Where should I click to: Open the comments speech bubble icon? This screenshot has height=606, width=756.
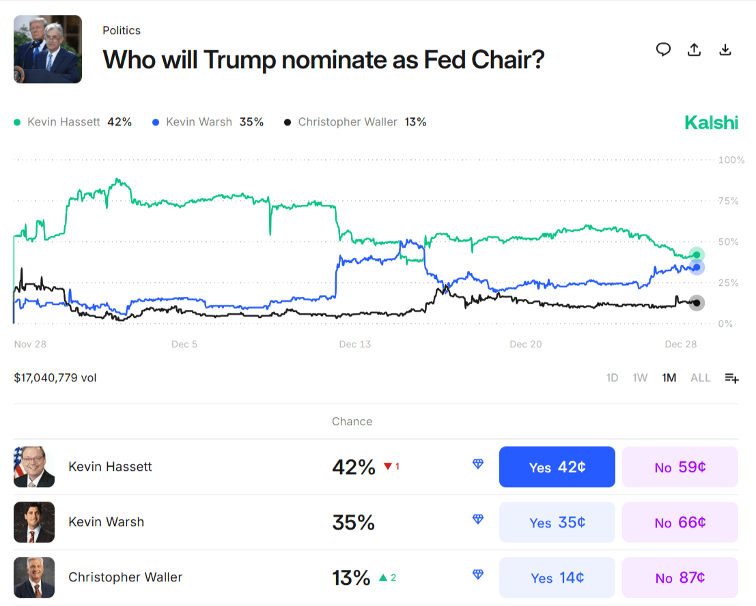(663, 50)
